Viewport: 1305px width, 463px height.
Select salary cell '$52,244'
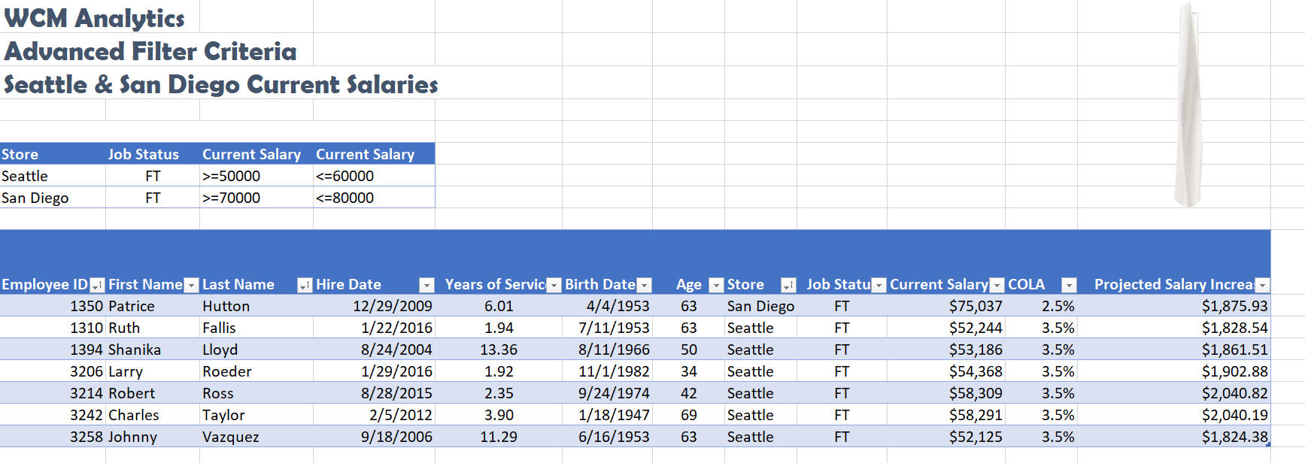(946, 328)
